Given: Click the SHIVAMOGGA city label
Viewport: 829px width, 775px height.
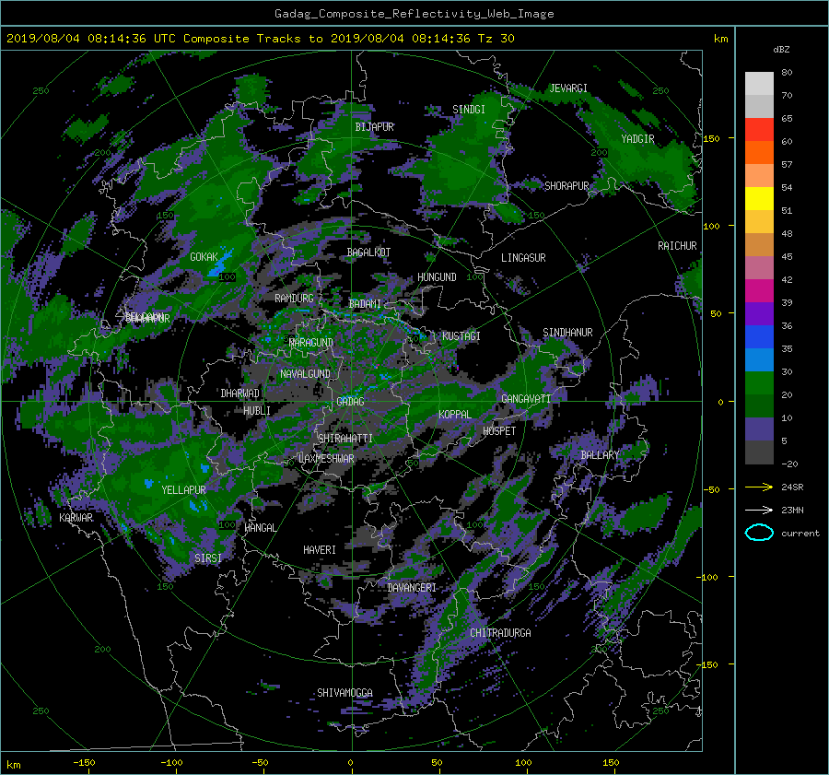Looking at the screenshot, I should (x=344, y=693).
